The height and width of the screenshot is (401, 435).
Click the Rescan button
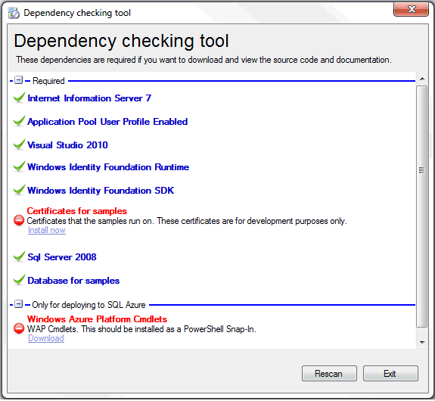pyautogui.click(x=329, y=373)
